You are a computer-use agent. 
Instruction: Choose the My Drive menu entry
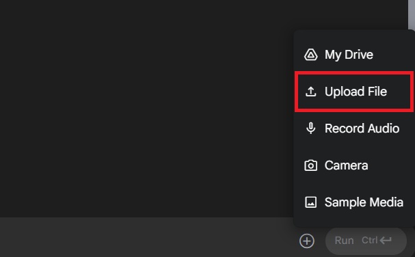[354, 55]
